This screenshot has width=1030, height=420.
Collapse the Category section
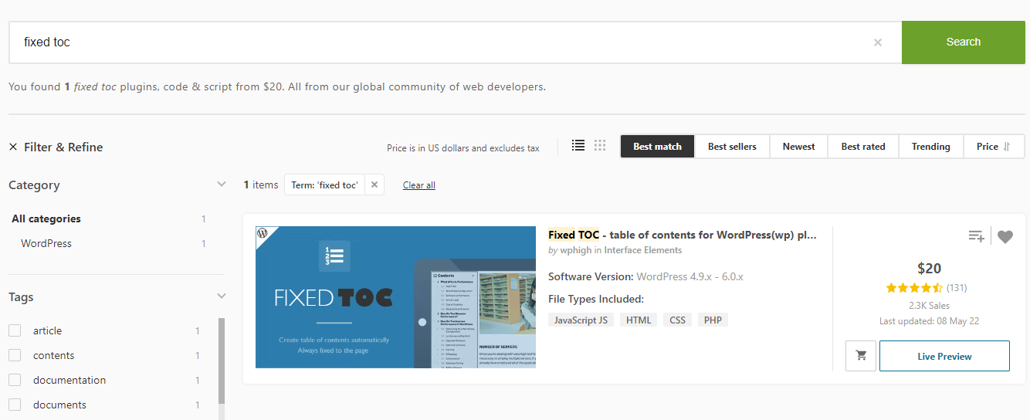[222, 185]
